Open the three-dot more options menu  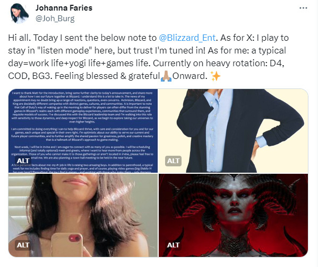[303, 8]
